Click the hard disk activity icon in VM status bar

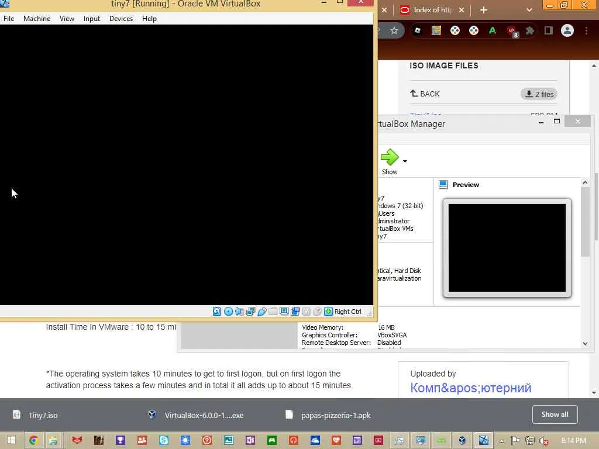pyautogui.click(x=216, y=312)
